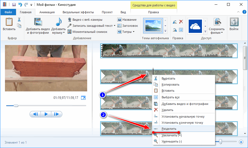Viewport: 248px width, 148px height.
Task: Switch preview to full screen icon
Action: 83,98
